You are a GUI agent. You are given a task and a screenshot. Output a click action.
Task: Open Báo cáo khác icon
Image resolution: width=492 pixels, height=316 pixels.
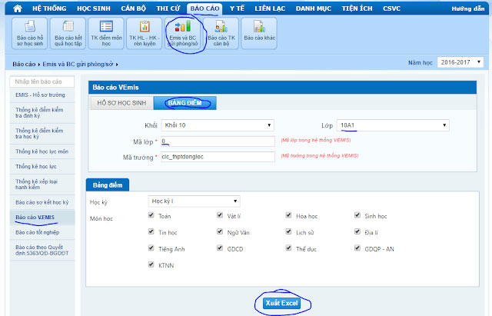coord(260,32)
